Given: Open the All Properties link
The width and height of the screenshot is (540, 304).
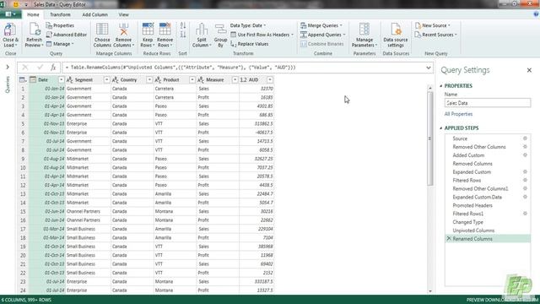Looking at the screenshot, I should [458, 114].
